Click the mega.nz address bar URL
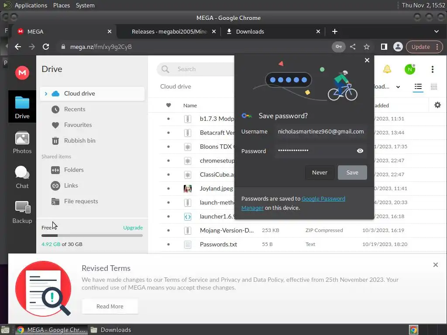This screenshot has height=335, width=447. tap(101, 47)
